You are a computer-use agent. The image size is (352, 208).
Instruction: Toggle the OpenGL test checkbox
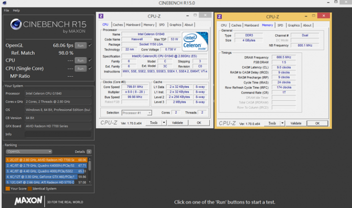click(90, 45)
